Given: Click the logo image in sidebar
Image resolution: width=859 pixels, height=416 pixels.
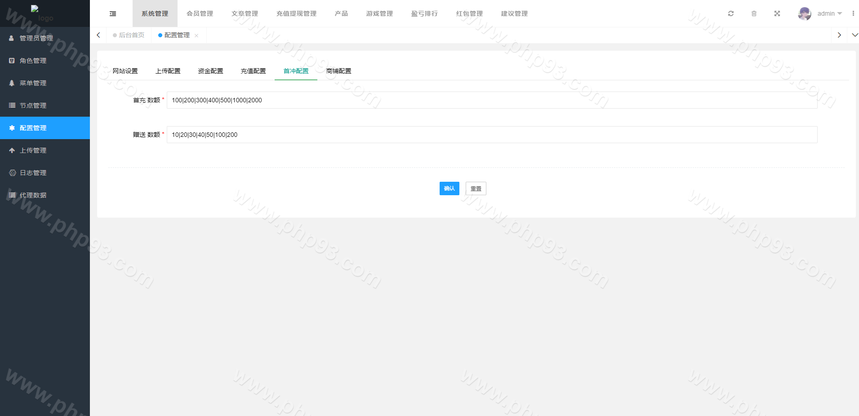Looking at the screenshot, I should point(41,13).
